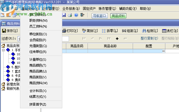Go to next record navigator arrow
The image size is (179, 112).
(x=100, y=38)
